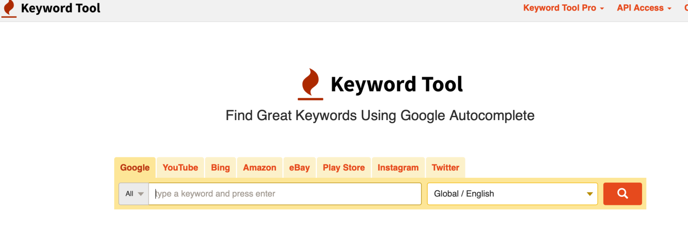This screenshot has height=244, width=688.
Task: Select the Amazon tab
Action: (259, 168)
